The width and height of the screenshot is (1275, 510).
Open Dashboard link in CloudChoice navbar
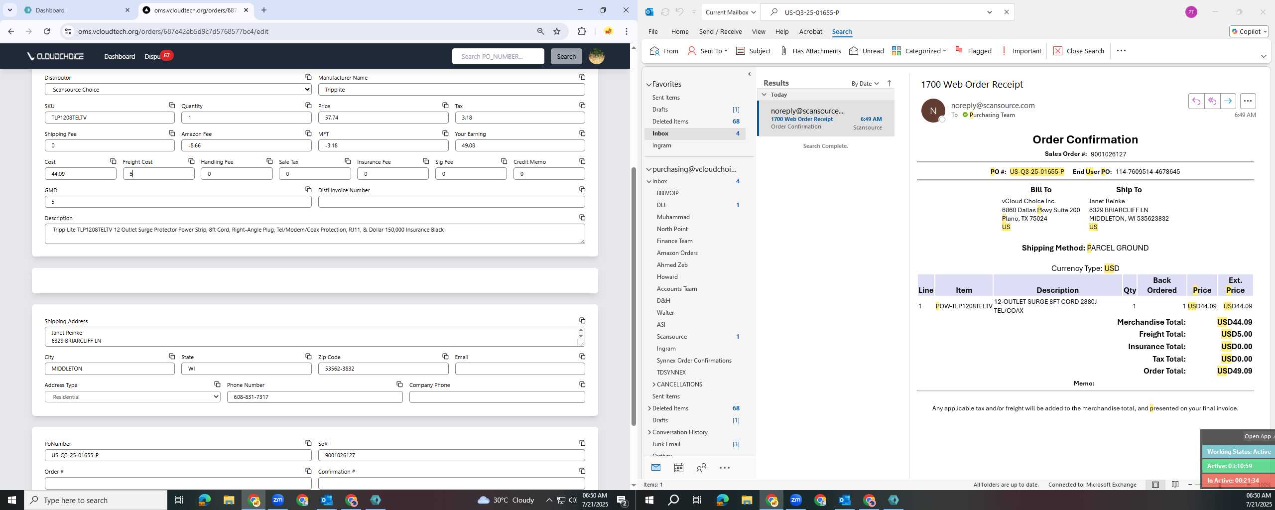coord(120,56)
